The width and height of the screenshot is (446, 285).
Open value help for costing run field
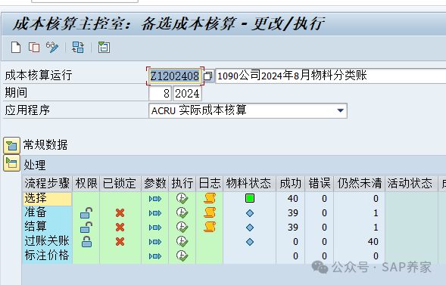coord(208,76)
